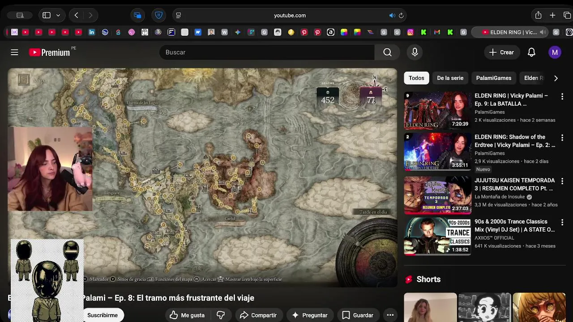The height and width of the screenshot is (322, 573).
Task: Open the Dribbble pinned tab
Action: pyautogui.click(x=132, y=32)
